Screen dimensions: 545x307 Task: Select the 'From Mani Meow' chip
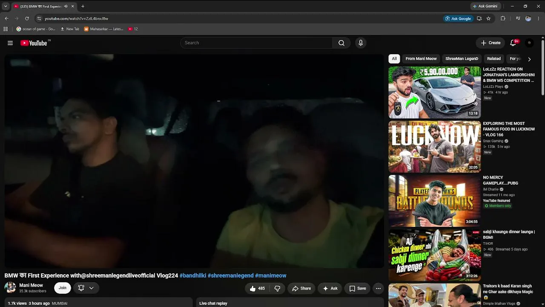click(421, 59)
